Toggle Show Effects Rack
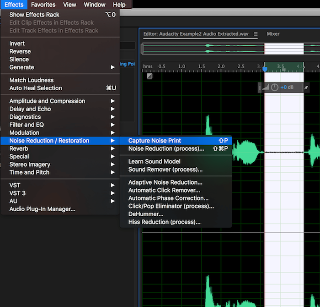The width and height of the screenshot is (320, 307). [34, 15]
